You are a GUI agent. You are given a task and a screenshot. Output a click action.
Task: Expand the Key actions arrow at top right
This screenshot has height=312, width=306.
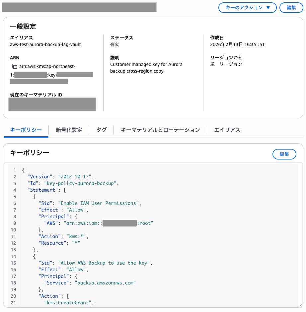point(268,8)
